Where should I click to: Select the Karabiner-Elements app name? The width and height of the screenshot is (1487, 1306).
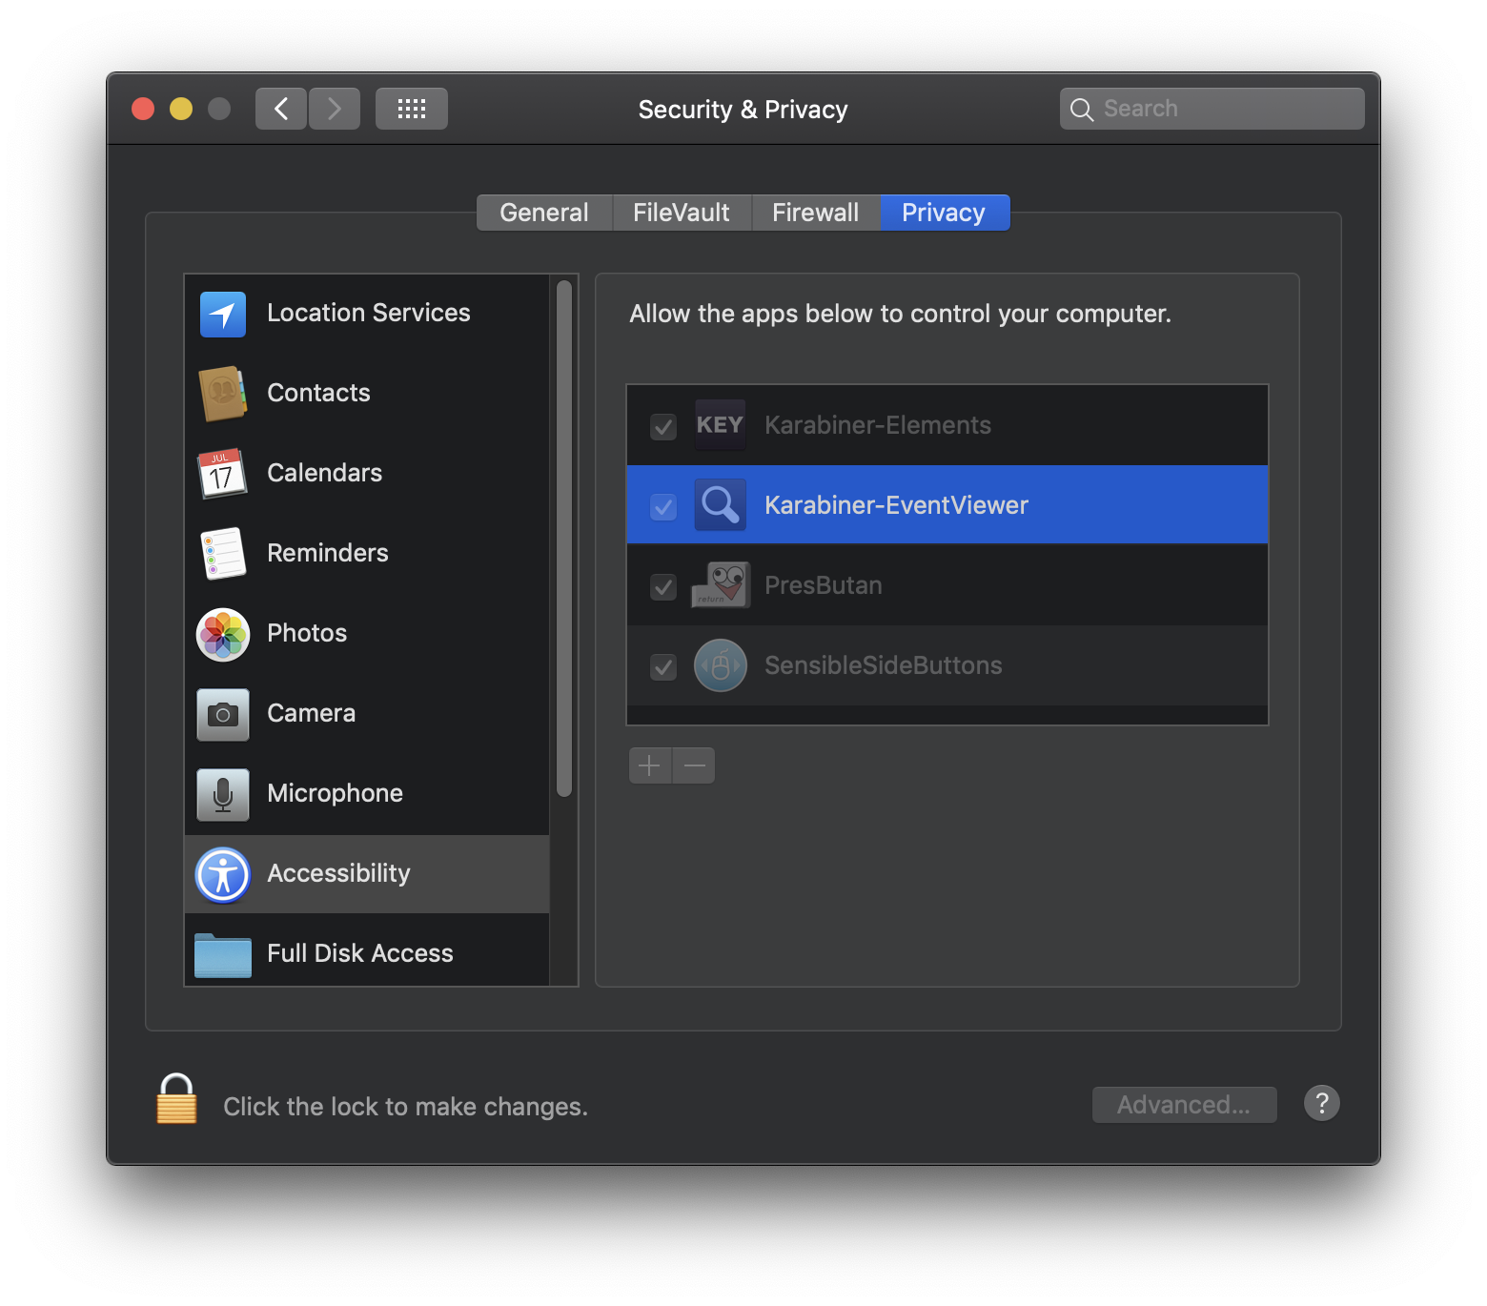click(878, 425)
